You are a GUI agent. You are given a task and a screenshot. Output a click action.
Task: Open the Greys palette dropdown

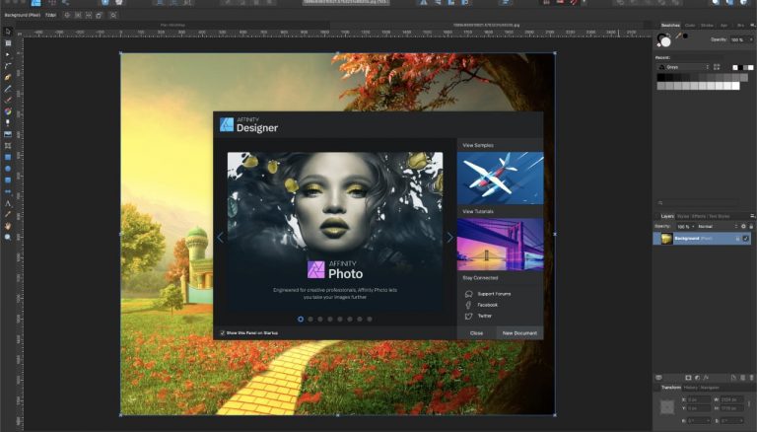pos(684,67)
